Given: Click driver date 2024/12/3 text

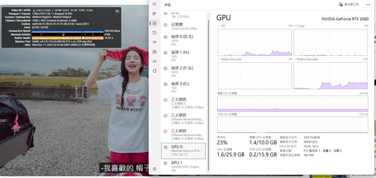Looking at the screenshot, I should [x=310, y=142].
